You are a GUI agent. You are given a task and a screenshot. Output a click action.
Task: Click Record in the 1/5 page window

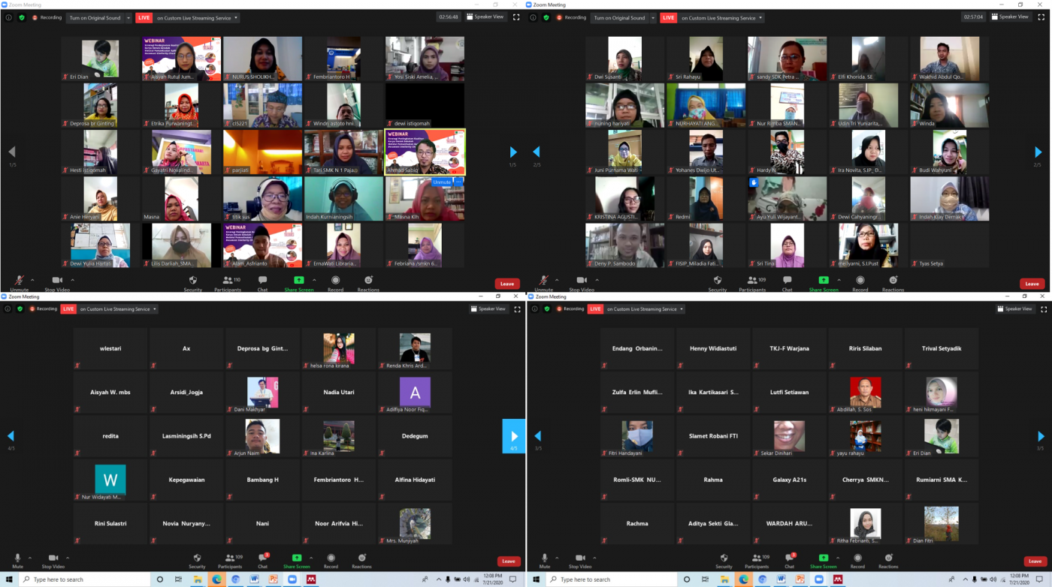(x=335, y=283)
